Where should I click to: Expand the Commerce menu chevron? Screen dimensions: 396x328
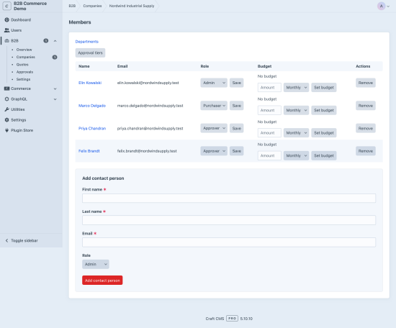pyautogui.click(x=55, y=88)
